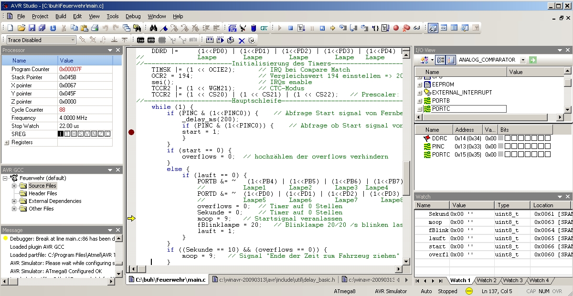Click the Step Into icon
Viewport: 573px width, 296px height.
[x=343, y=28]
